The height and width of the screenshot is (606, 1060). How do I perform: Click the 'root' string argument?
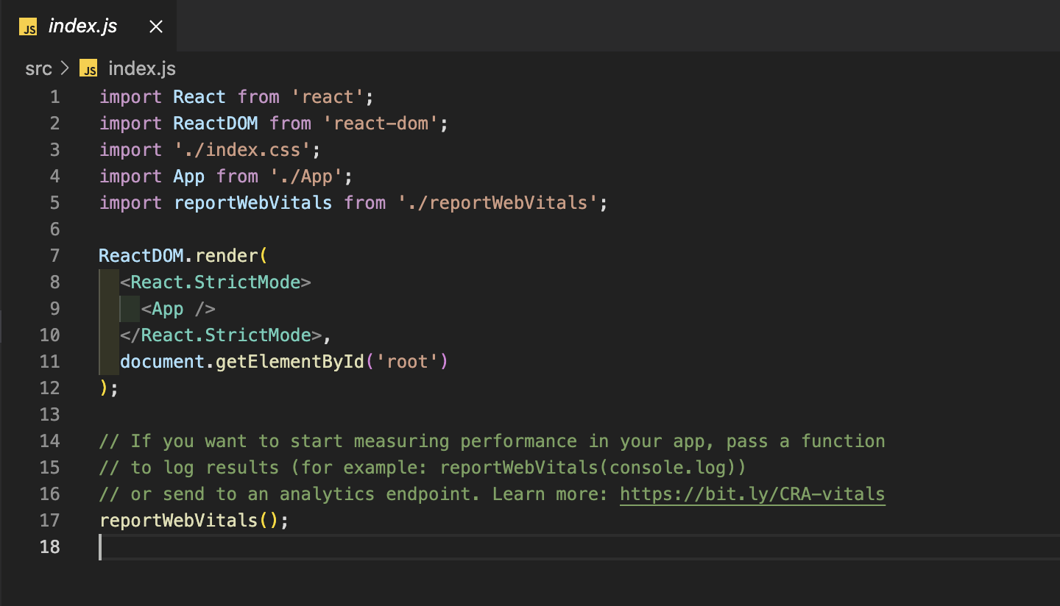coord(407,362)
